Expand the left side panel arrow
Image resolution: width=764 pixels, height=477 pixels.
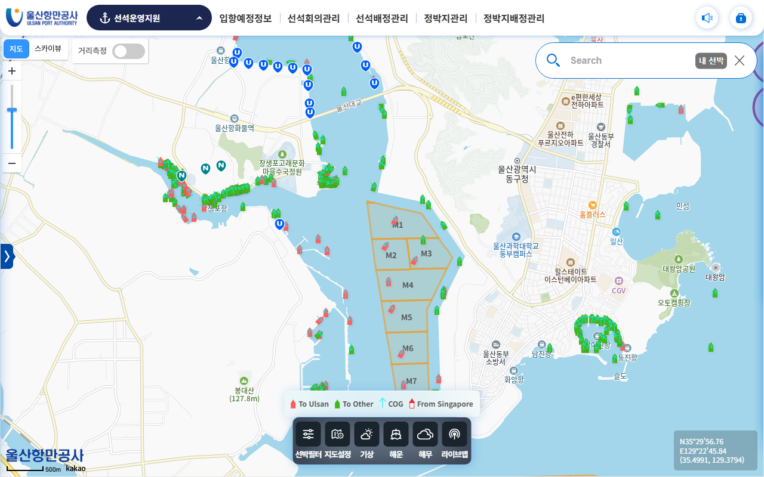coord(7,256)
